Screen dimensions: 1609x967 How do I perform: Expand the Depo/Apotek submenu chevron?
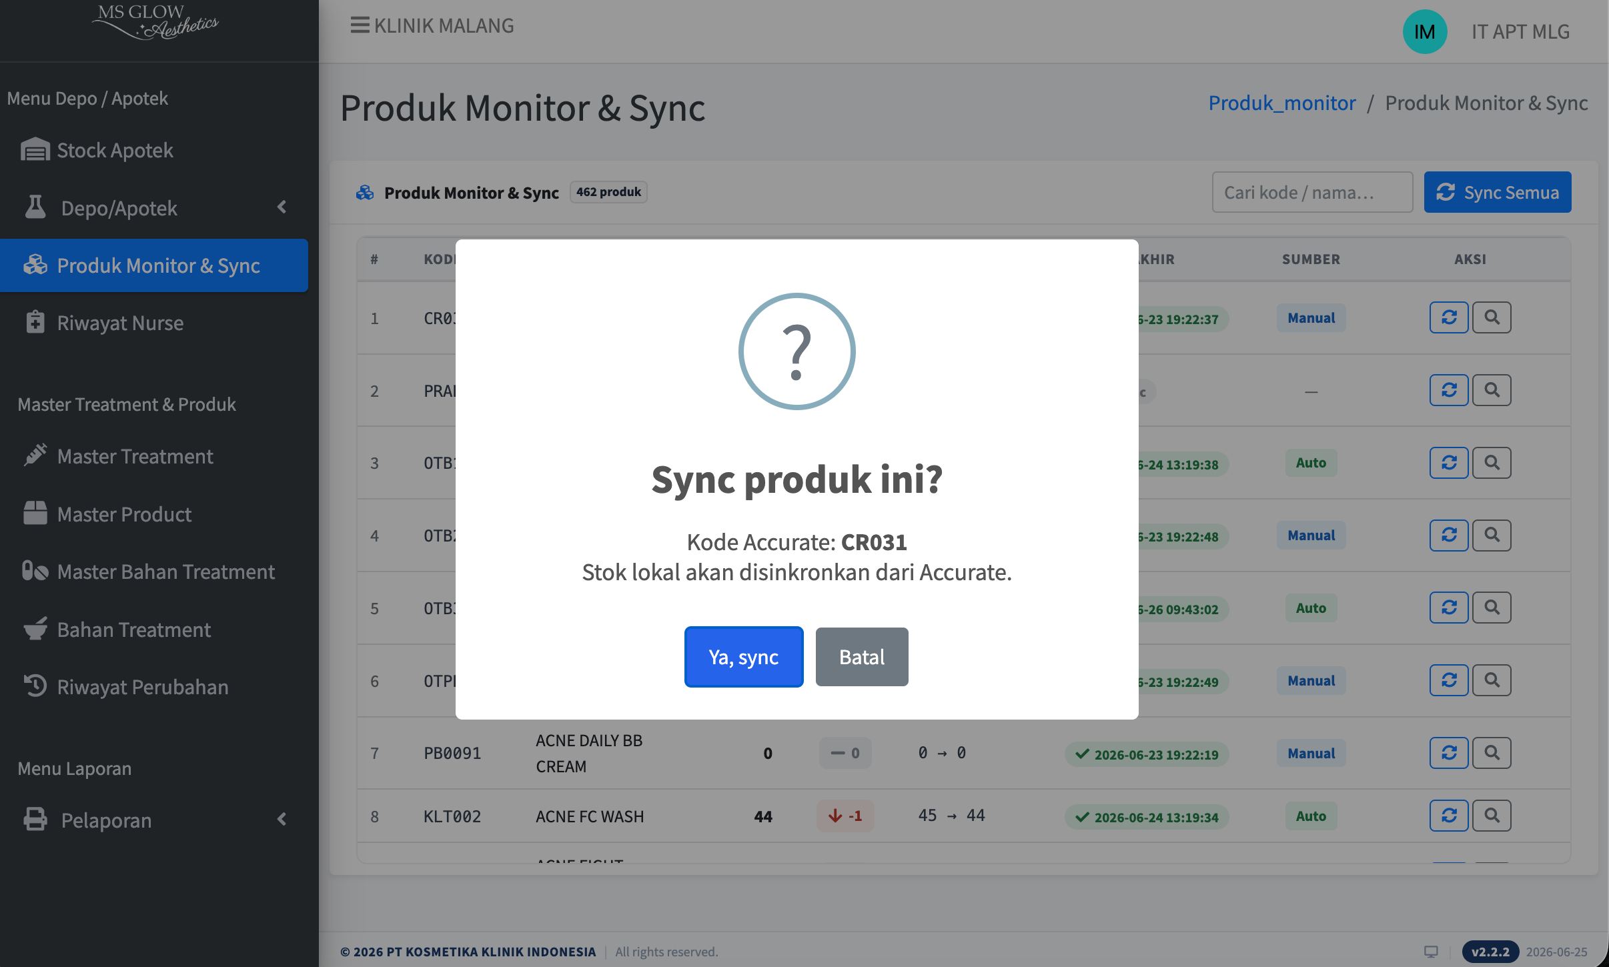(282, 207)
